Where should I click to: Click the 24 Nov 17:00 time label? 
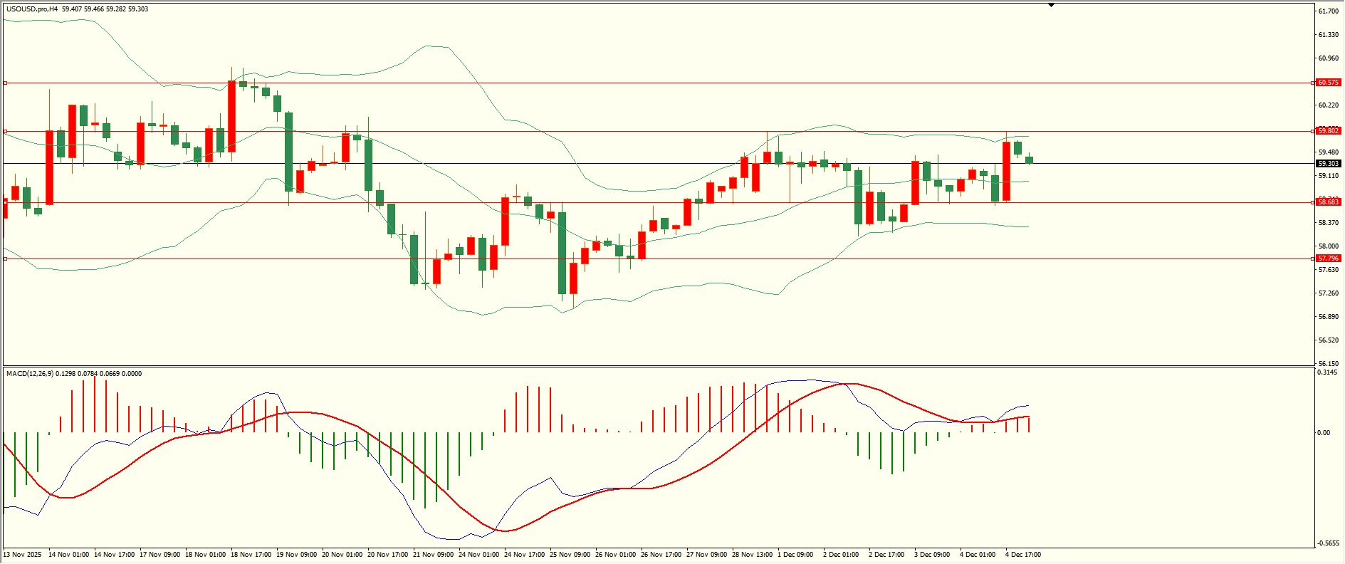point(524,555)
